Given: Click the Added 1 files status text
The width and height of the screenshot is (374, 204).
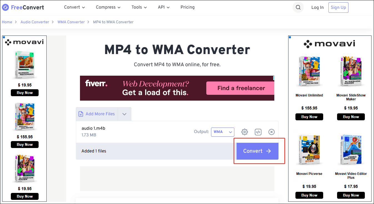Looking at the screenshot, I should [x=94, y=151].
